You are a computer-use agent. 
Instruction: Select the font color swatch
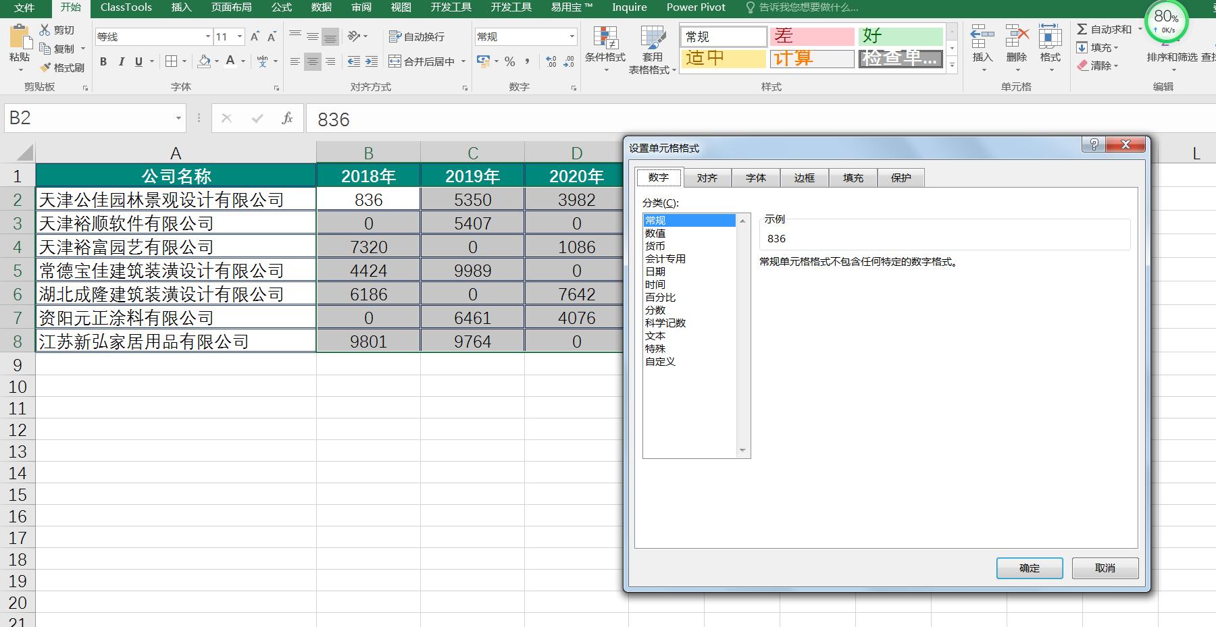coord(231,61)
